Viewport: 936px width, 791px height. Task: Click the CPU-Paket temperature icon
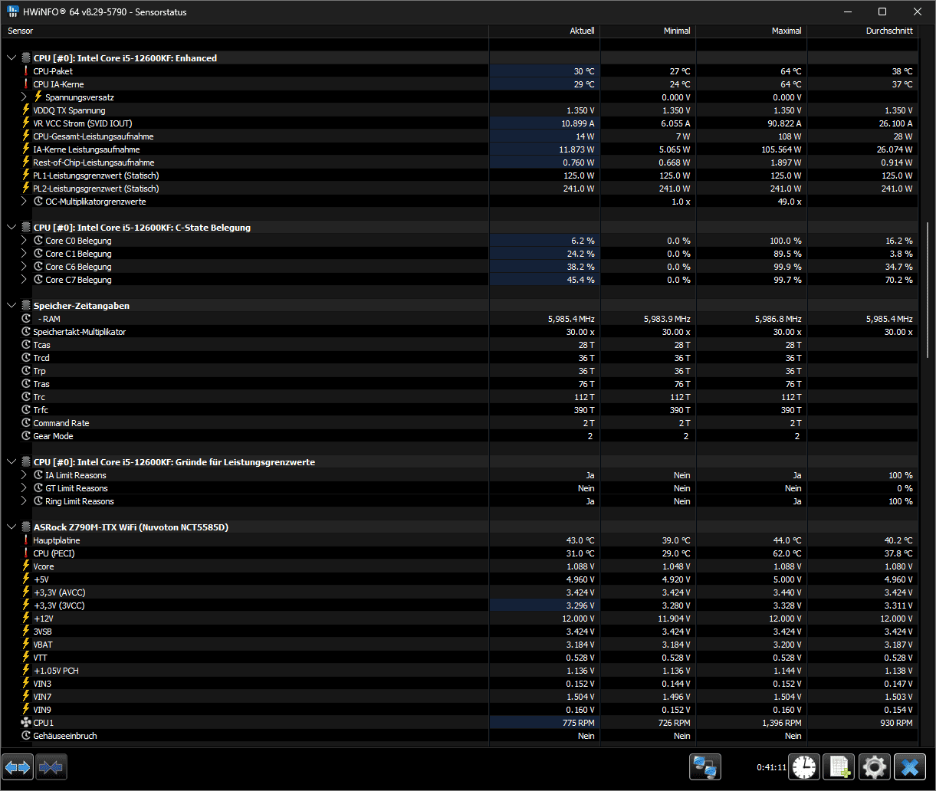(x=25, y=71)
